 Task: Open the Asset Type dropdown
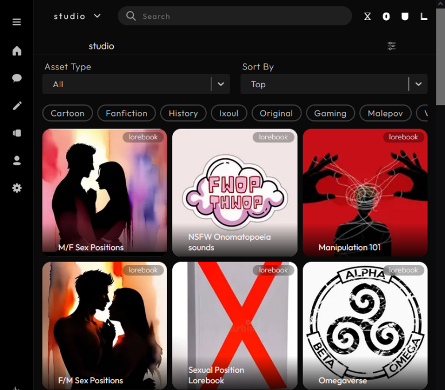[136, 84]
